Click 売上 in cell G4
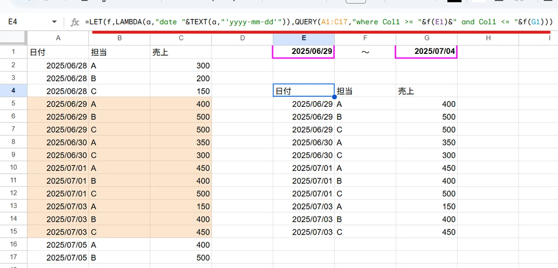Image resolution: width=558 pixels, height=268 pixels. [426, 91]
